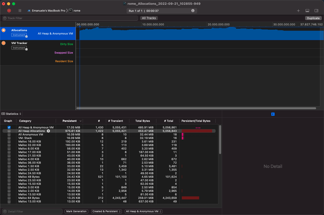The image size is (324, 215).
Task: Click the Mark Generation button
Action: (x=76, y=211)
